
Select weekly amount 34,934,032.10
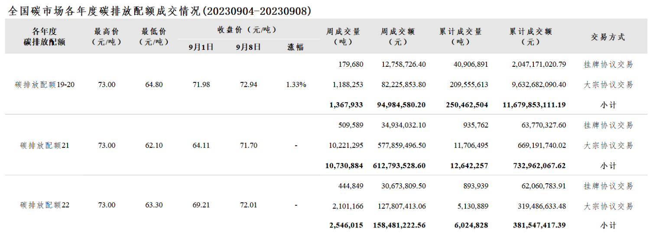click(404, 125)
